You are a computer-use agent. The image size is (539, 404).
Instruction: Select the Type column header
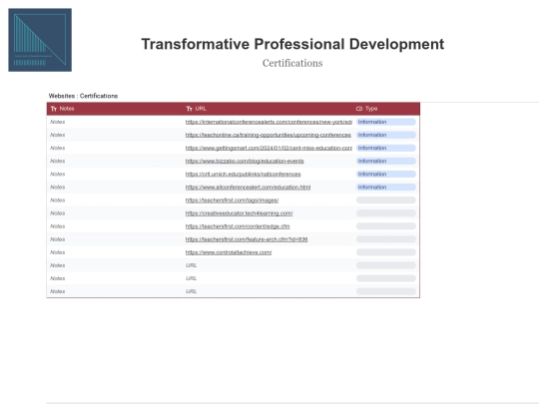click(x=386, y=109)
